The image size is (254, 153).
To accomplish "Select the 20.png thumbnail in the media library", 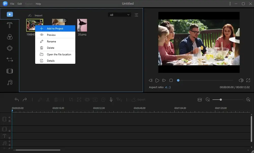I will point(82,25).
